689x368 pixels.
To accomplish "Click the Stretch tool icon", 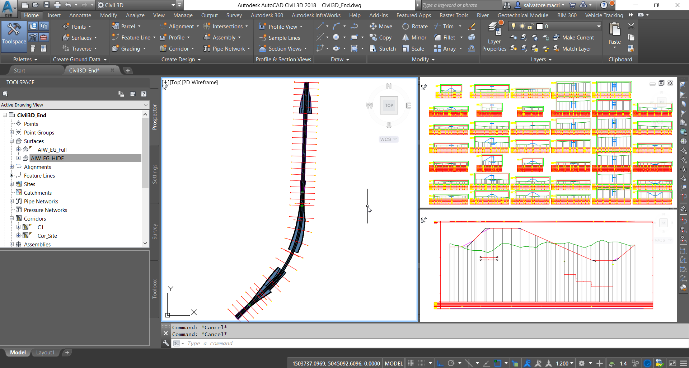I will point(373,49).
